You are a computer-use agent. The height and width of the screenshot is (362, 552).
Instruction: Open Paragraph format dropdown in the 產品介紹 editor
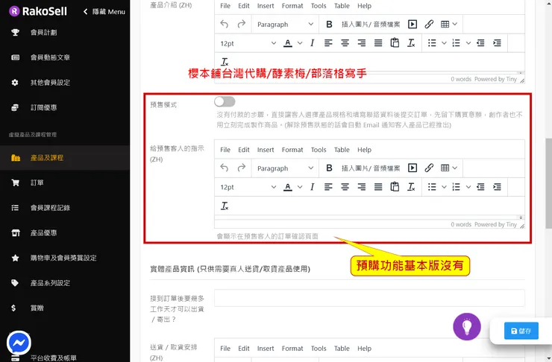coord(285,25)
